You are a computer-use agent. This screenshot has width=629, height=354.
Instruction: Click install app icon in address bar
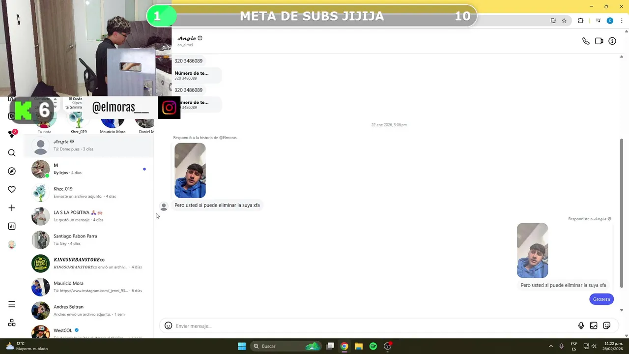click(553, 21)
